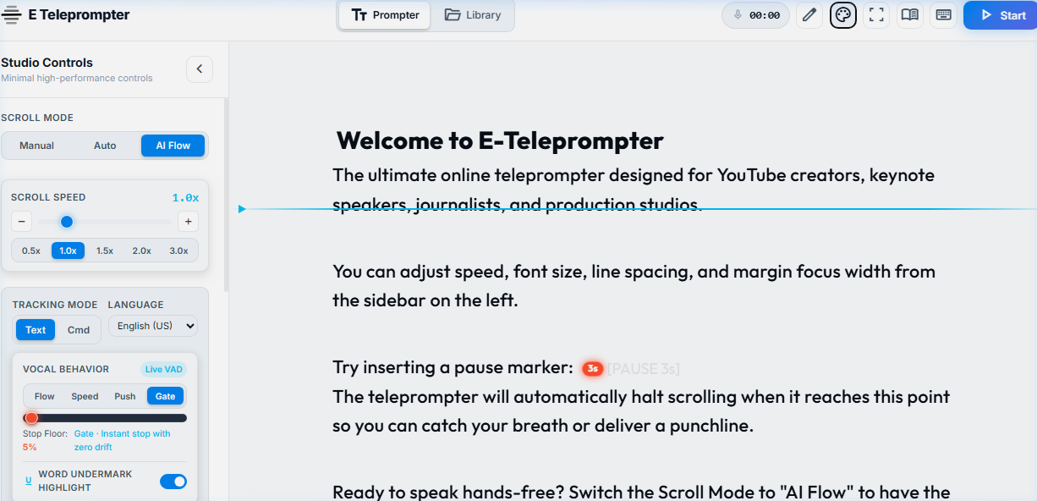The width and height of the screenshot is (1037, 501).
Task: Select Gate vocal behavior
Action: click(x=166, y=396)
